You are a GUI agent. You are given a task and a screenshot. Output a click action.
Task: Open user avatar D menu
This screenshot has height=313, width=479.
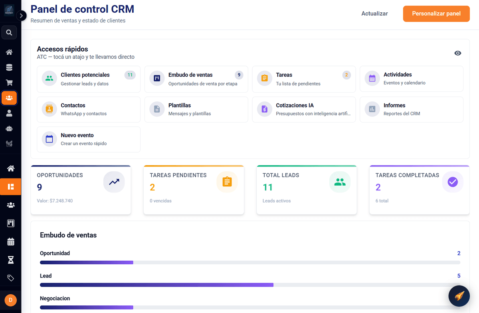click(x=10, y=300)
